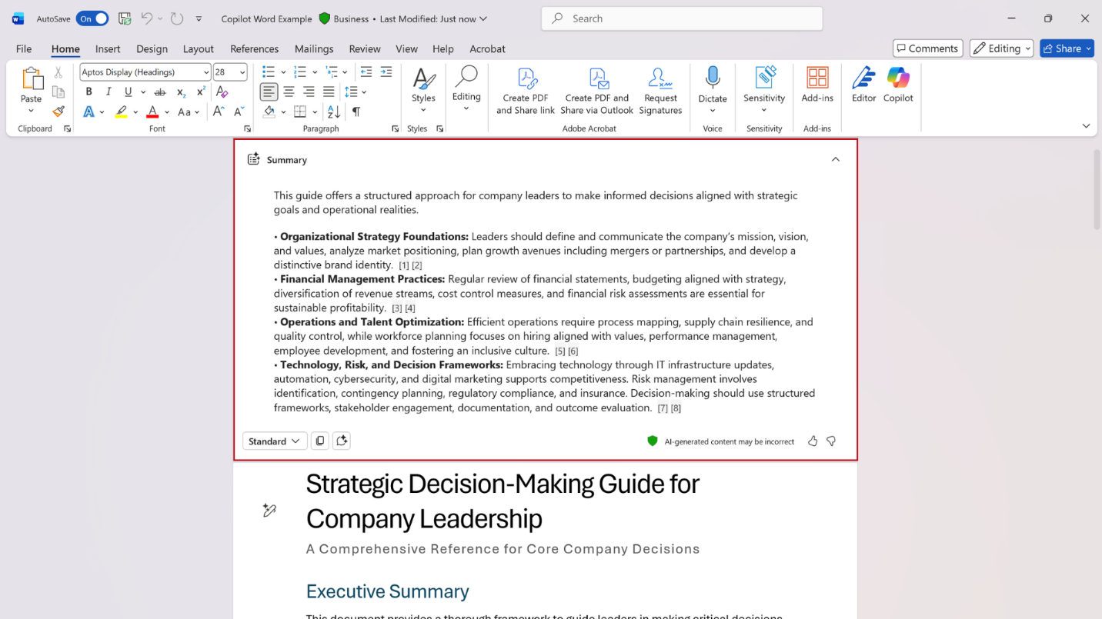Open the File menu
Image resolution: width=1102 pixels, height=619 pixels.
(24, 48)
